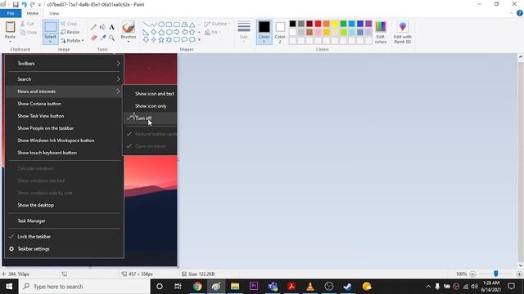The image size is (524, 294).
Task: Collapse the ribbon with the chevron
Action: tap(511, 13)
